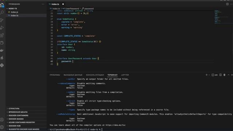Open the Extensions view

(x=2, y=35)
